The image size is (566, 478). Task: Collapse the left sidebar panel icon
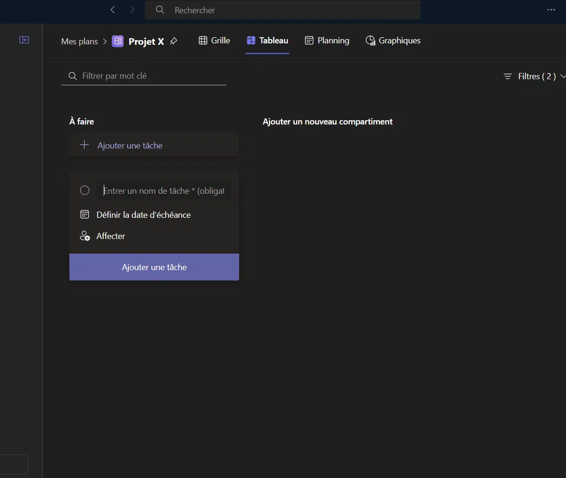point(24,40)
